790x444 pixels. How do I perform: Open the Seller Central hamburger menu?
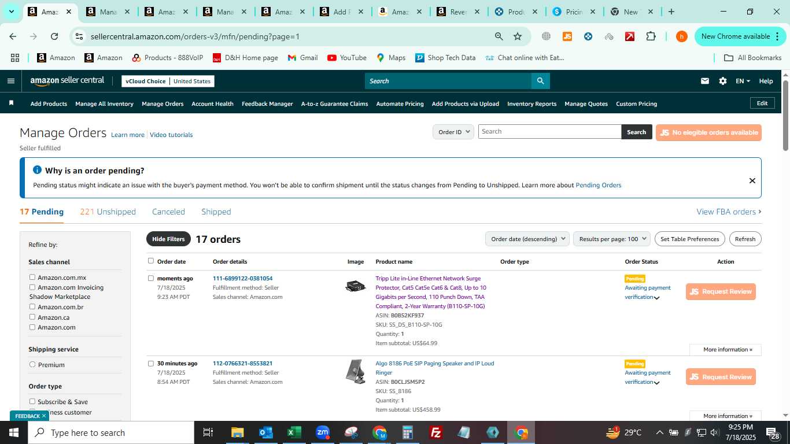[x=10, y=81]
